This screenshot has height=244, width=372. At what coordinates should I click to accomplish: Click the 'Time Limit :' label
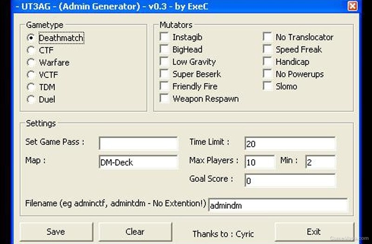209,142
